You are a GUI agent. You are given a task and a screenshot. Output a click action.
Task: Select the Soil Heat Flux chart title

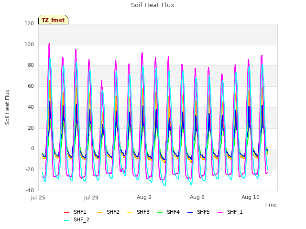(153, 5)
